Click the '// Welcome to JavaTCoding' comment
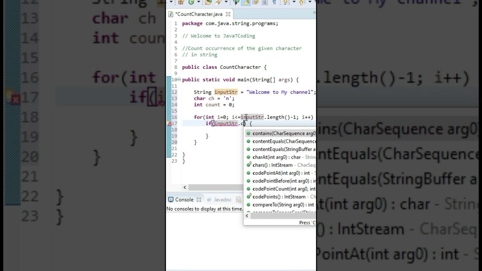Screen dimensions: 482x271 pos(219,36)
